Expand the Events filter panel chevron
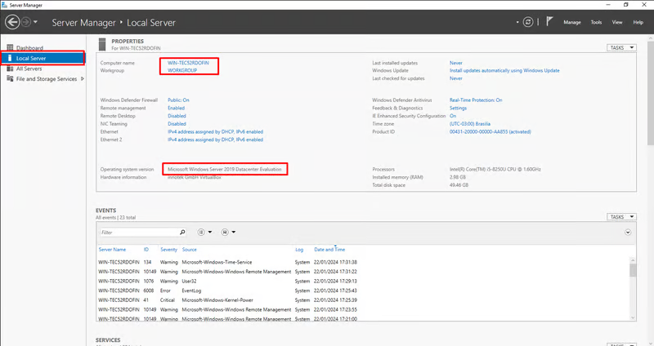 pos(628,233)
